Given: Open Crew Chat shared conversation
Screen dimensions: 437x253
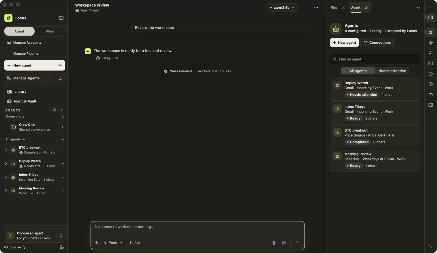Looking at the screenshot, I should coord(35,127).
